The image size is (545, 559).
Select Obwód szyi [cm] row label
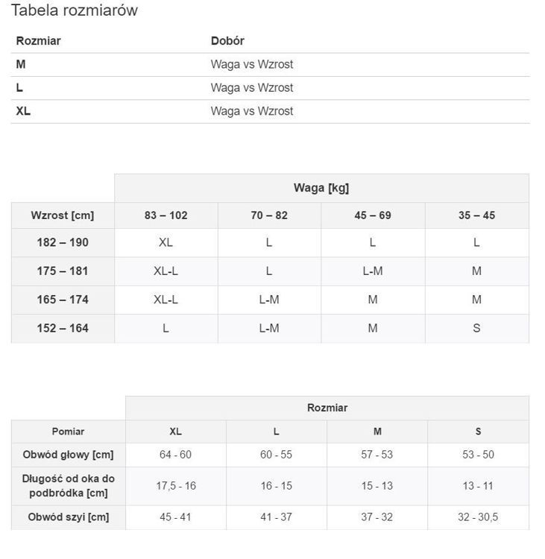pos(68,517)
